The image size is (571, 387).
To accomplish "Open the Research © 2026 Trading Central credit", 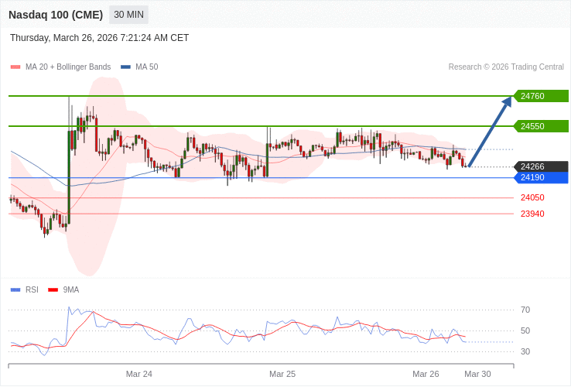I will click(x=506, y=67).
